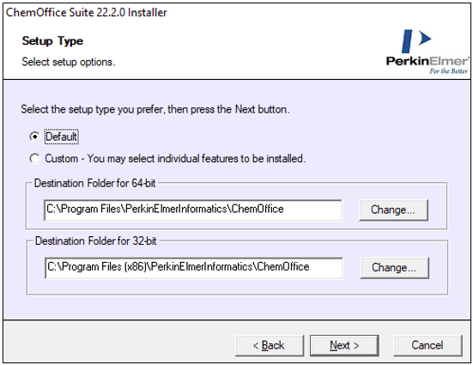Viewport: 473px width, 365px height.
Task: Cancel the ChemOffice installation
Action: pos(428,345)
